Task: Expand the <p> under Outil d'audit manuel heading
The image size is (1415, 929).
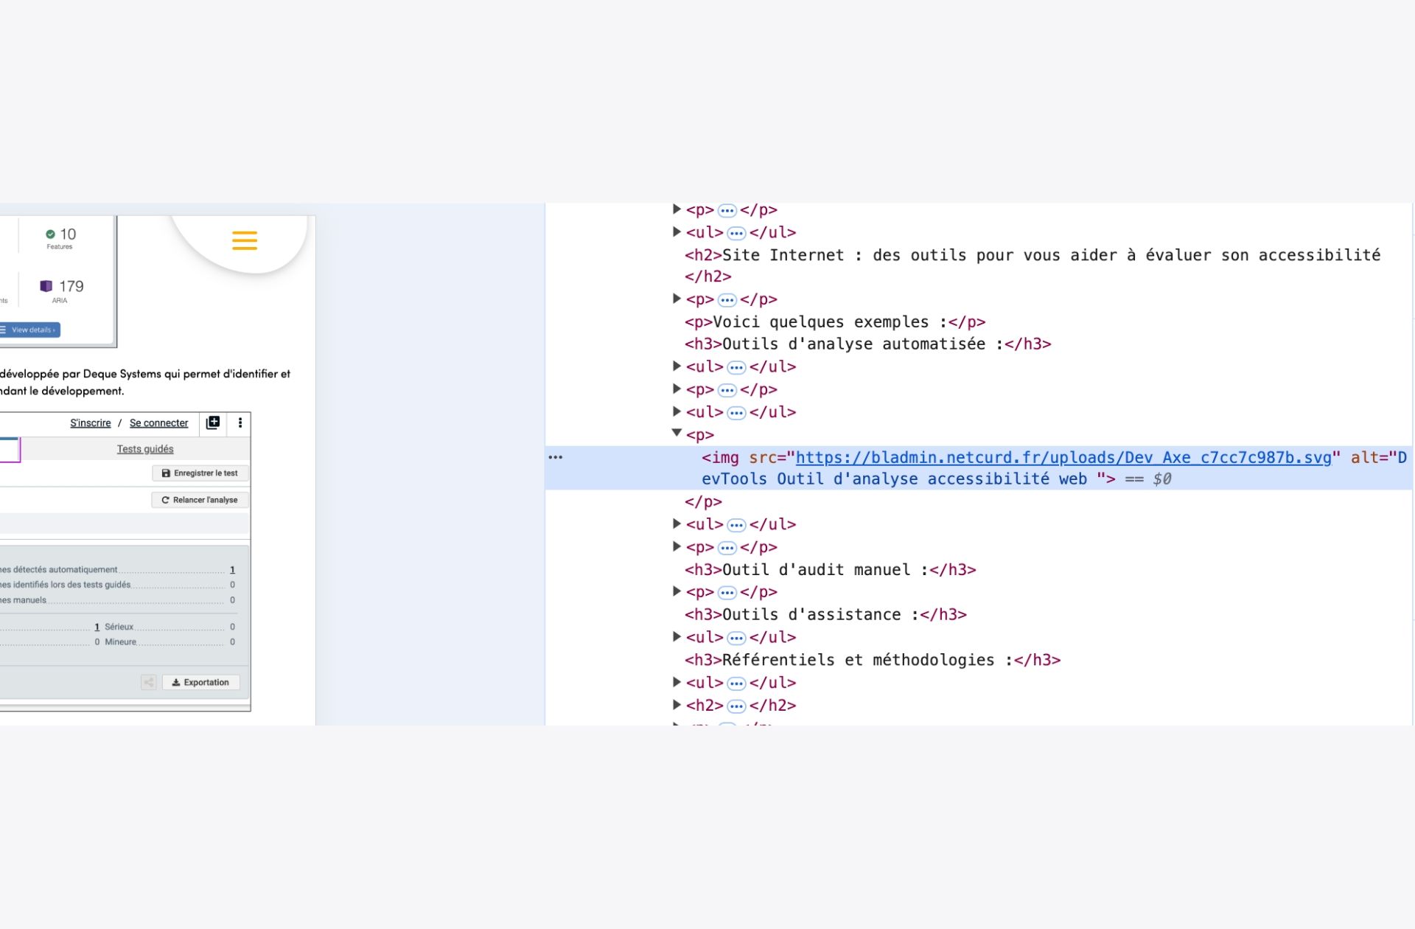Action: click(677, 591)
